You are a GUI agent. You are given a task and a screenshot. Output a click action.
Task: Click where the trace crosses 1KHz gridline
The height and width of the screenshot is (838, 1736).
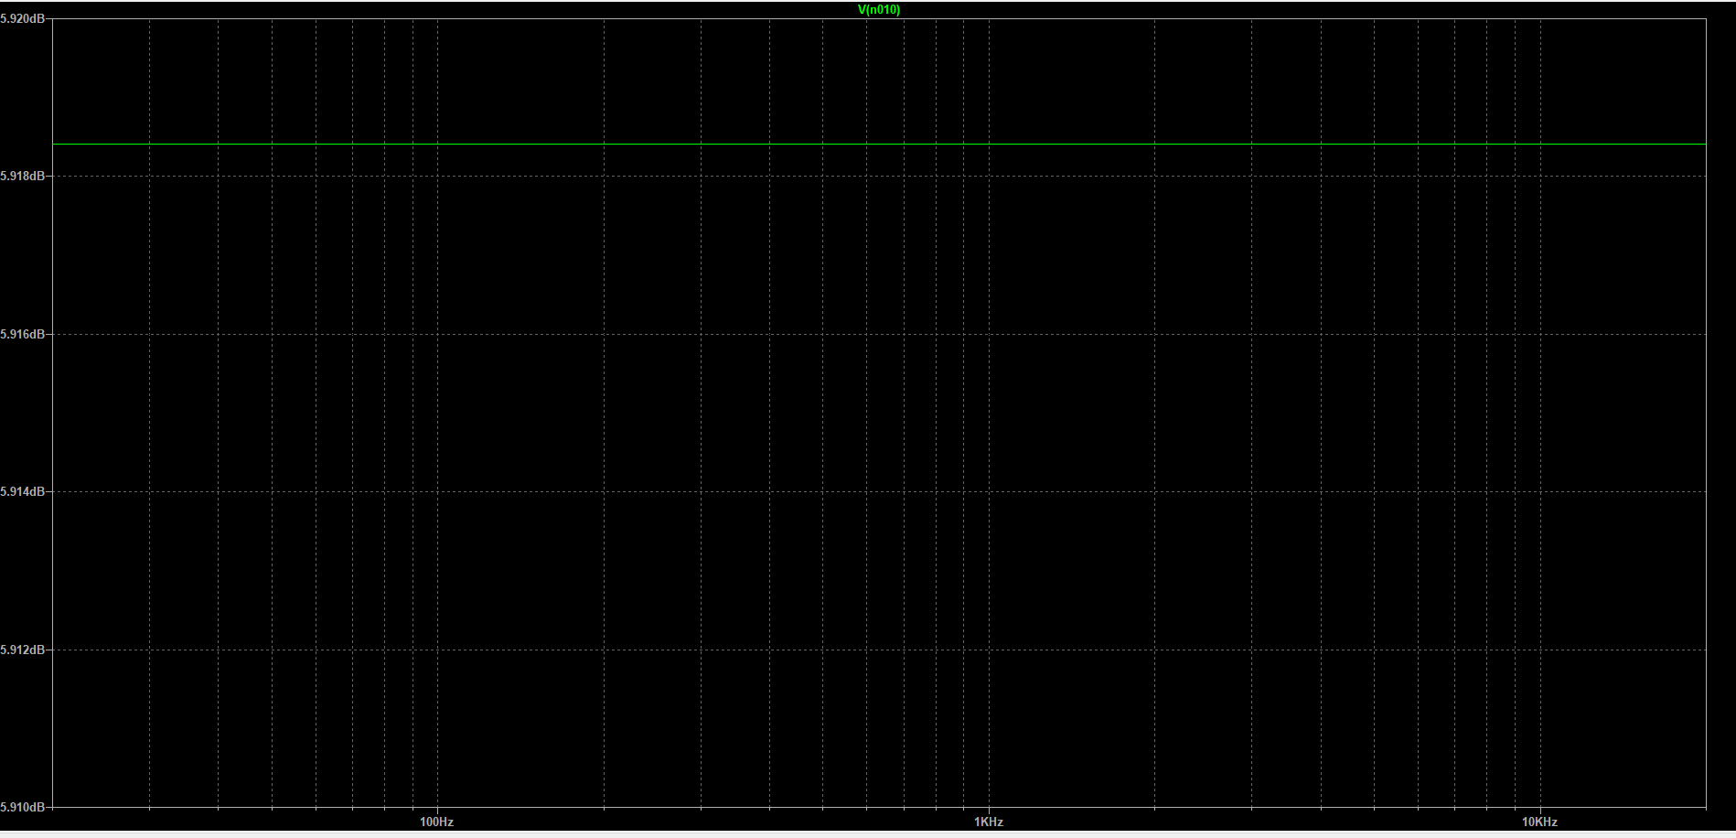989,144
